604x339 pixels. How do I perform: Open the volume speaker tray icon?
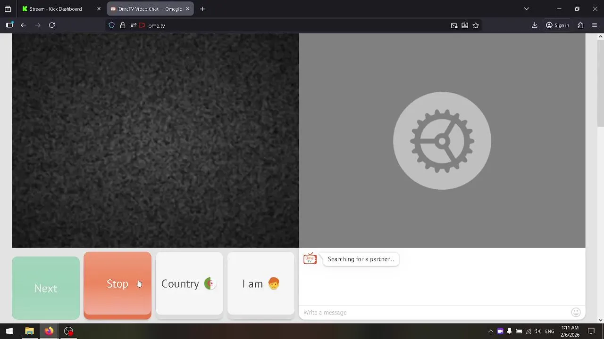537,331
